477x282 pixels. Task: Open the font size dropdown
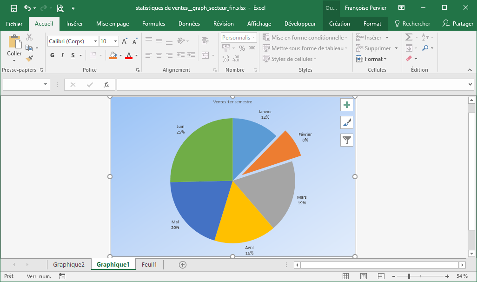click(115, 41)
